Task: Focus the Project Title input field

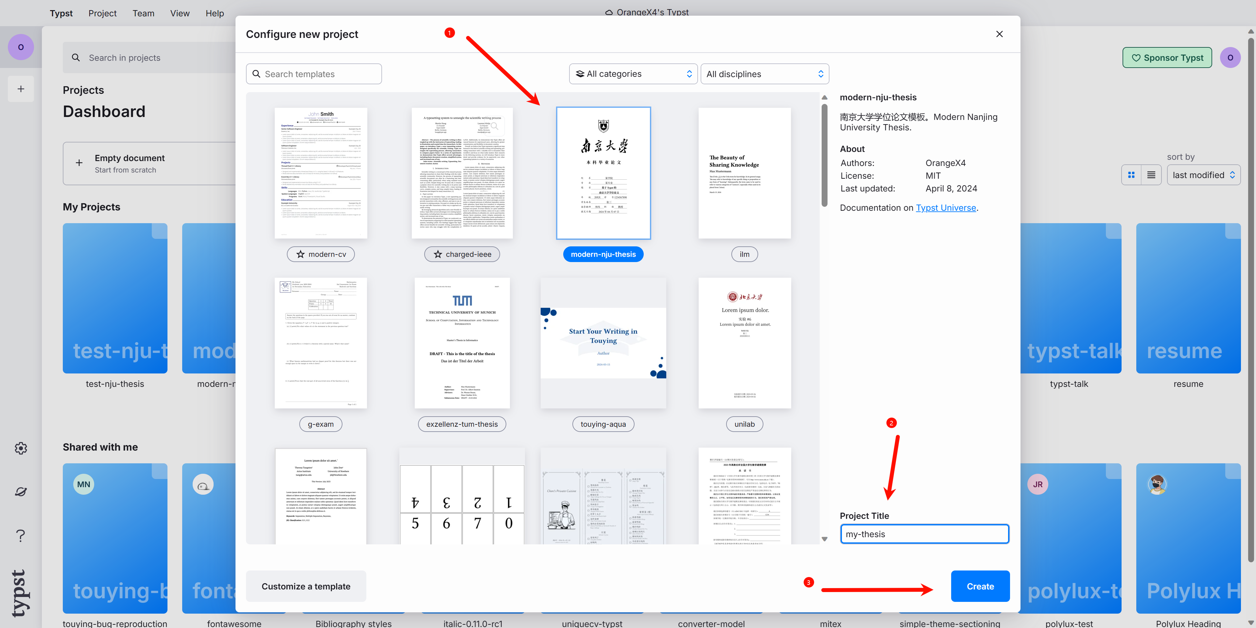Action: (x=924, y=534)
